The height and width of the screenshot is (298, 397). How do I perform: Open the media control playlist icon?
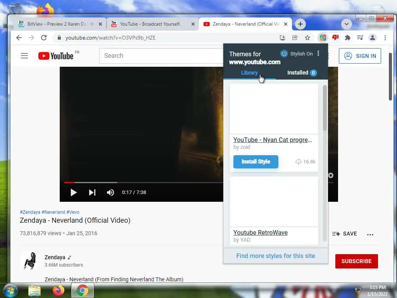click(360, 38)
